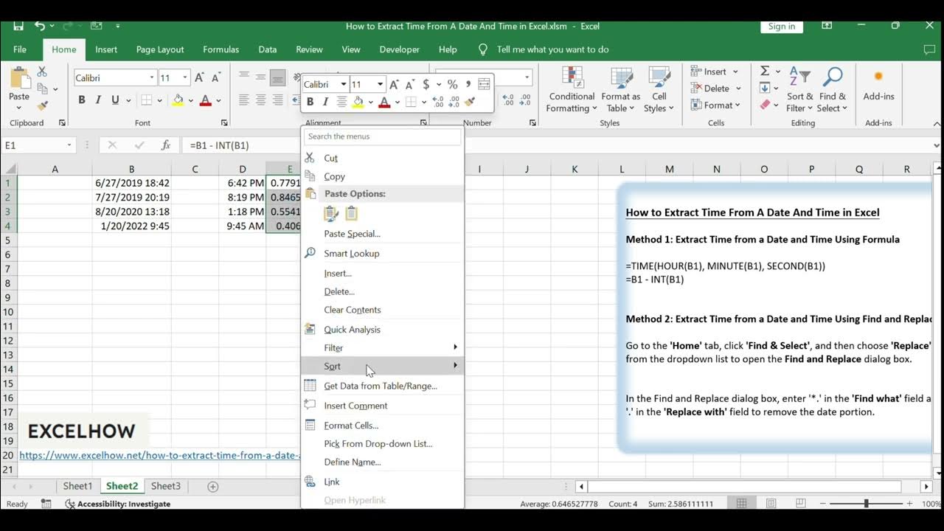The image size is (944, 531).
Task: Click the Comma Style icon on the mini toolbar
Action: coord(468,84)
